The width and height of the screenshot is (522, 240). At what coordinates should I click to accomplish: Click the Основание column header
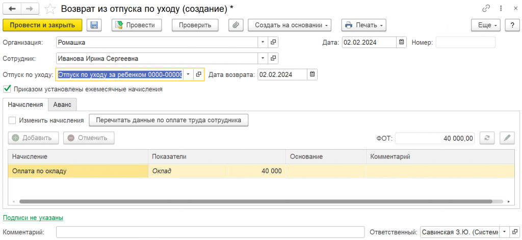click(326, 156)
